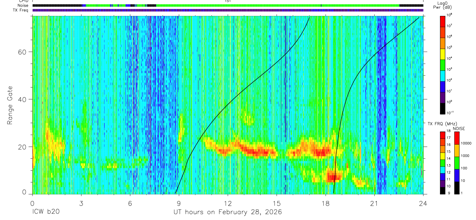Image resolution: width=476 pixels, height=220 pixels.
Task: Click the red segment of the NOISE colorbar
Action: (457, 138)
